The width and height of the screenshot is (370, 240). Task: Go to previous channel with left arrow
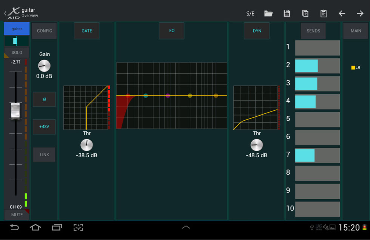tap(342, 14)
